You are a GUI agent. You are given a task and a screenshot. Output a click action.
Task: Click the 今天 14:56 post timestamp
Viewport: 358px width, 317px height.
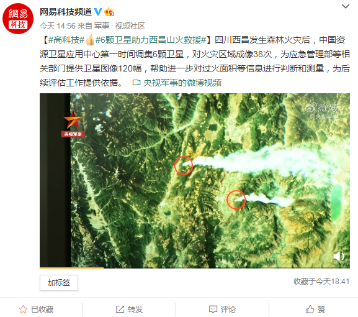[x=58, y=26]
